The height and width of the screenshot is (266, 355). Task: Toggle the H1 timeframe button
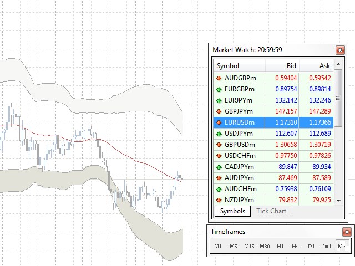pyautogui.click(x=280, y=246)
